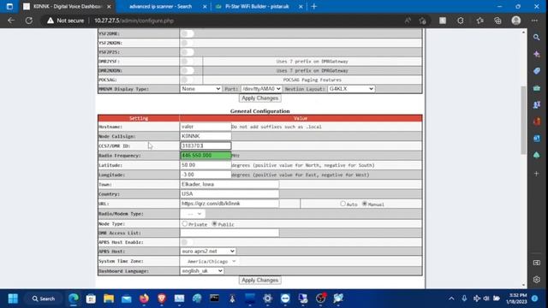
Task: Click the Latitude input field
Action: pyautogui.click(x=205, y=165)
